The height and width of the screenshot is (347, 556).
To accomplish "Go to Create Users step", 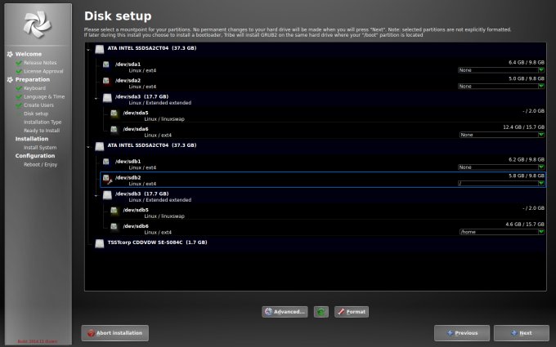I will [39, 105].
